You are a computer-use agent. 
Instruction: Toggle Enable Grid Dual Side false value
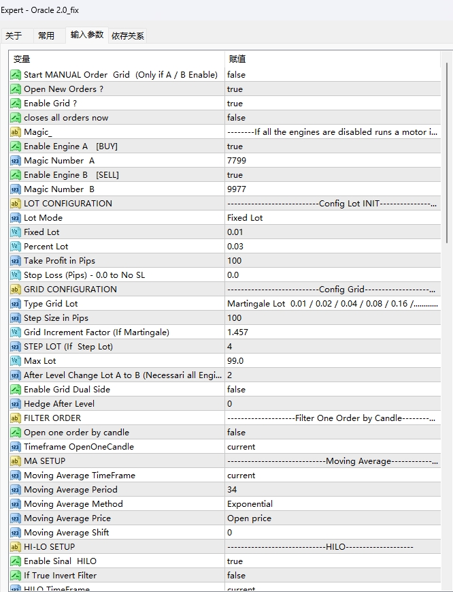(333, 390)
